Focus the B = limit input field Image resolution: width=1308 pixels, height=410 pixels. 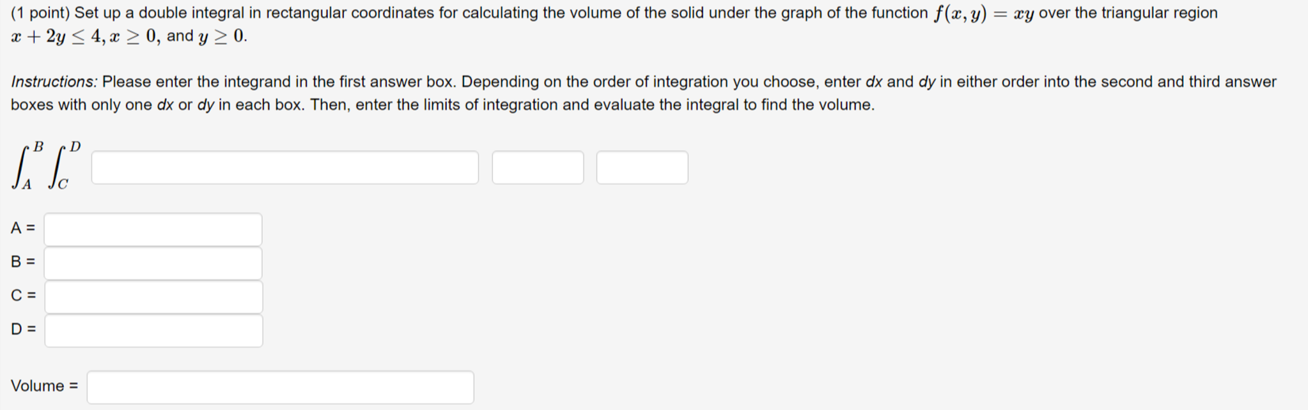point(153,263)
